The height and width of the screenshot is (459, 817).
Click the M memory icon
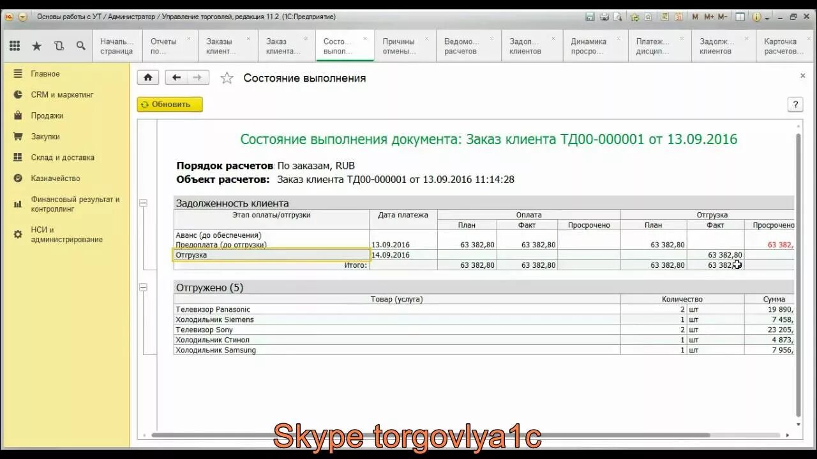click(x=696, y=17)
